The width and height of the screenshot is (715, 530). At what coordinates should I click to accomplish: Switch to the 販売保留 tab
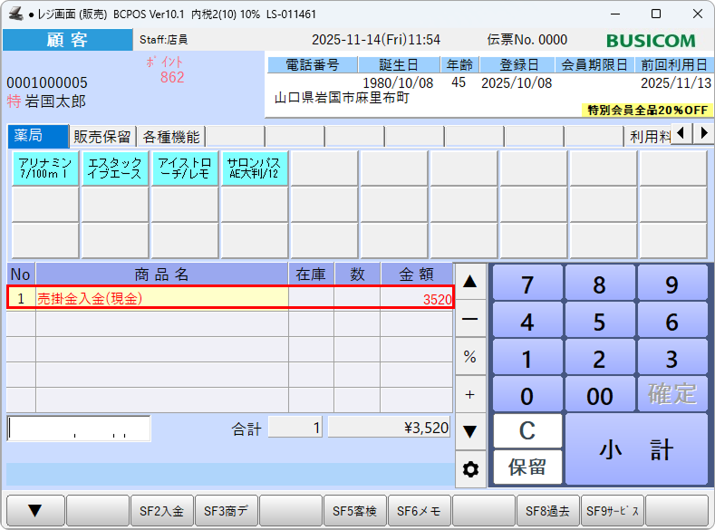tap(103, 137)
